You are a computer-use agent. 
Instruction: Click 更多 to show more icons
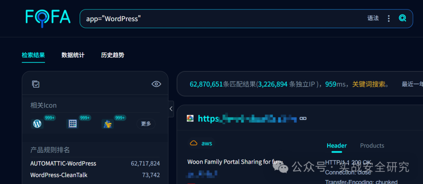click(x=146, y=124)
